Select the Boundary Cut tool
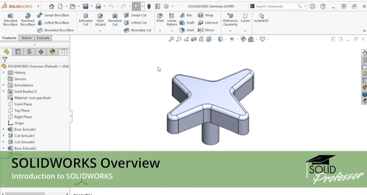 [138, 30]
